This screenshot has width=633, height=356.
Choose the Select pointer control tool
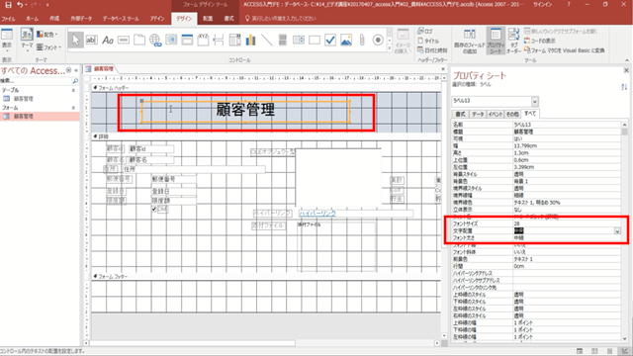(x=76, y=40)
